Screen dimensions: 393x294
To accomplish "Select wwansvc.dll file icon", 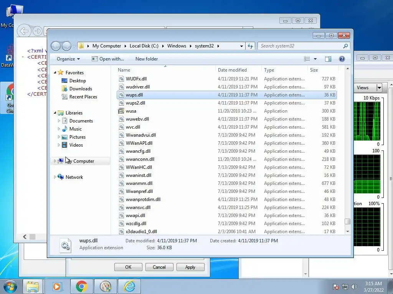I will tap(121, 207).
